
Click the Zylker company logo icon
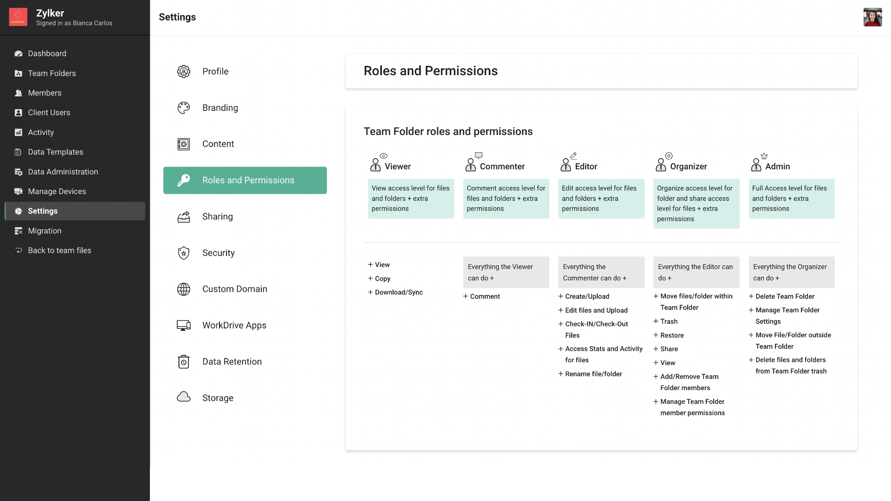(18, 17)
